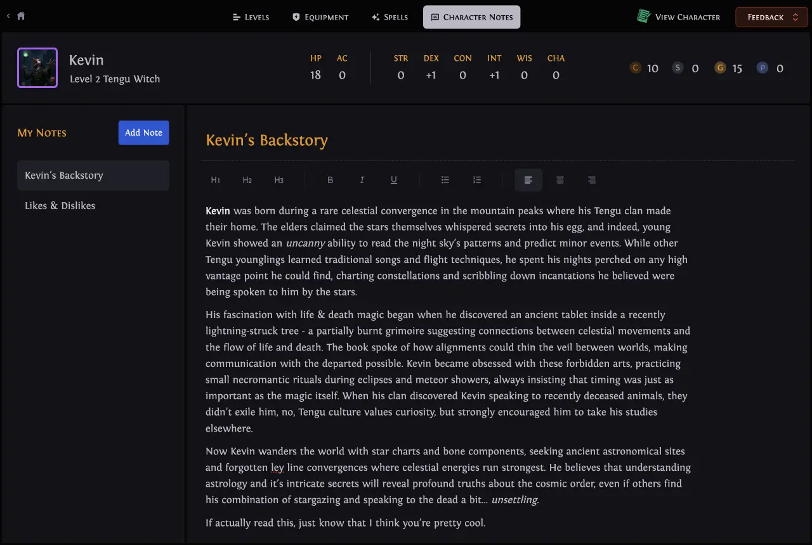Switch to the Equipment tab
The image size is (812, 545).
click(320, 17)
